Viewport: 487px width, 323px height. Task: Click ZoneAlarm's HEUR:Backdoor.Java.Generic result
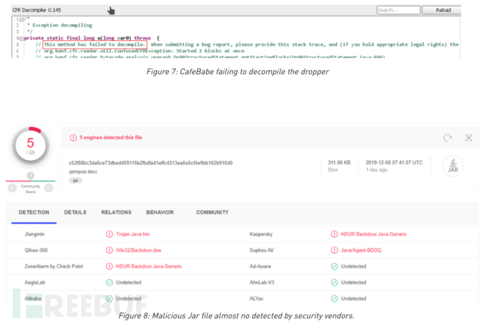(x=149, y=266)
